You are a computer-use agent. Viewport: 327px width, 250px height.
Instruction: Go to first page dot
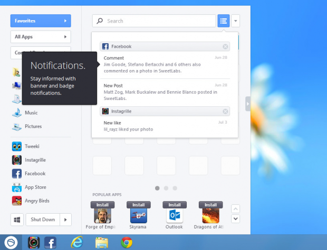pyautogui.click(x=157, y=188)
